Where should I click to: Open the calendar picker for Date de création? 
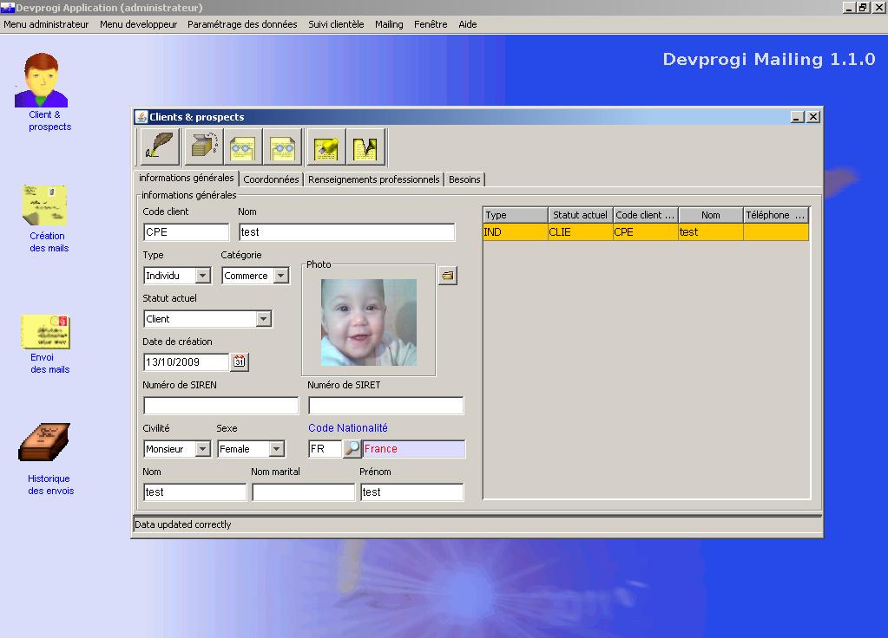pos(240,362)
